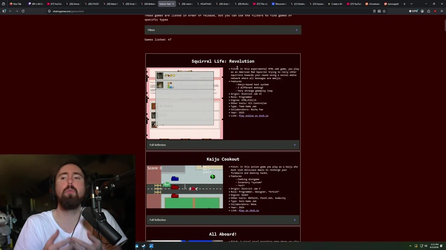Open the Wisconsin tab
Viewport: 446px width, 250px height.
tap(279, 4)
